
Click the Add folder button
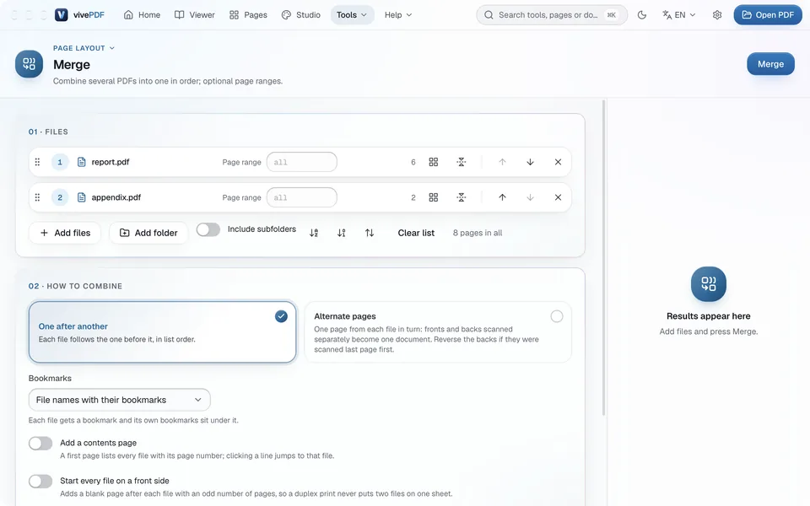(x=148, y=233)
